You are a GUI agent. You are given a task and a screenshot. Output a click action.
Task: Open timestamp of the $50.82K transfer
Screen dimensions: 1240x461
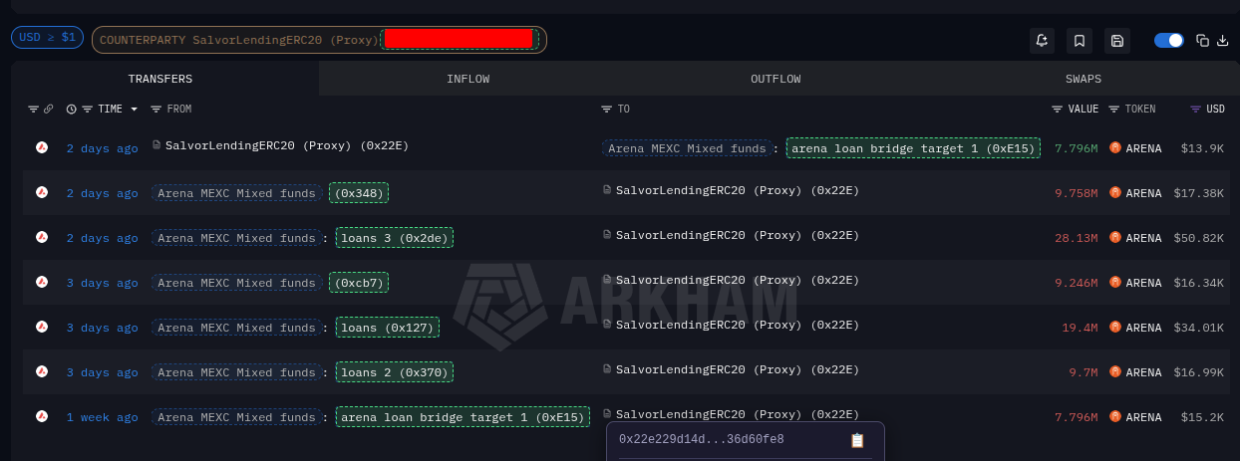coord(102,238)
